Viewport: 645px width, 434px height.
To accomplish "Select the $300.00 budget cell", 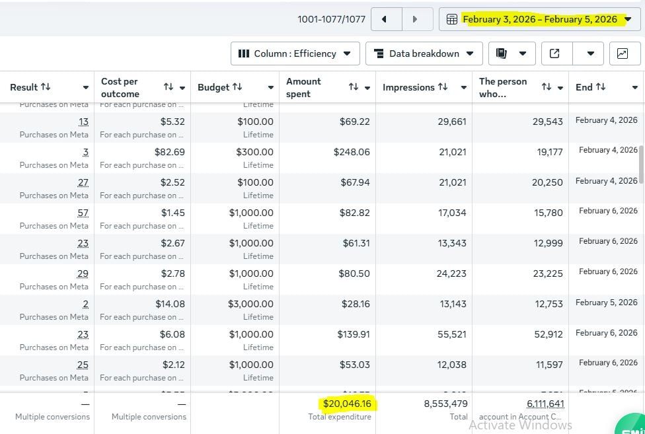I will pos(254,152).
